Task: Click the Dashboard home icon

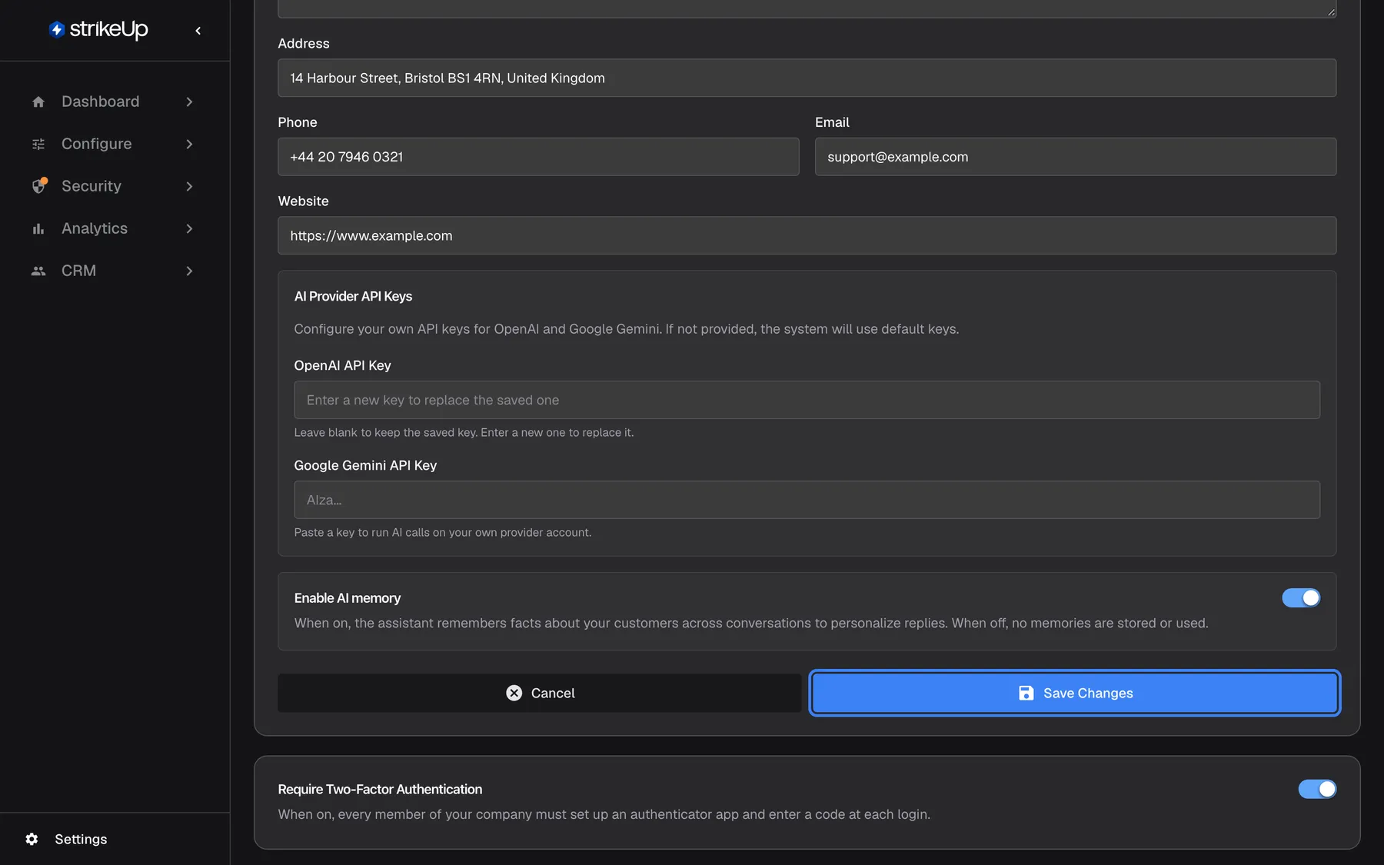Action: coord(38,101)
